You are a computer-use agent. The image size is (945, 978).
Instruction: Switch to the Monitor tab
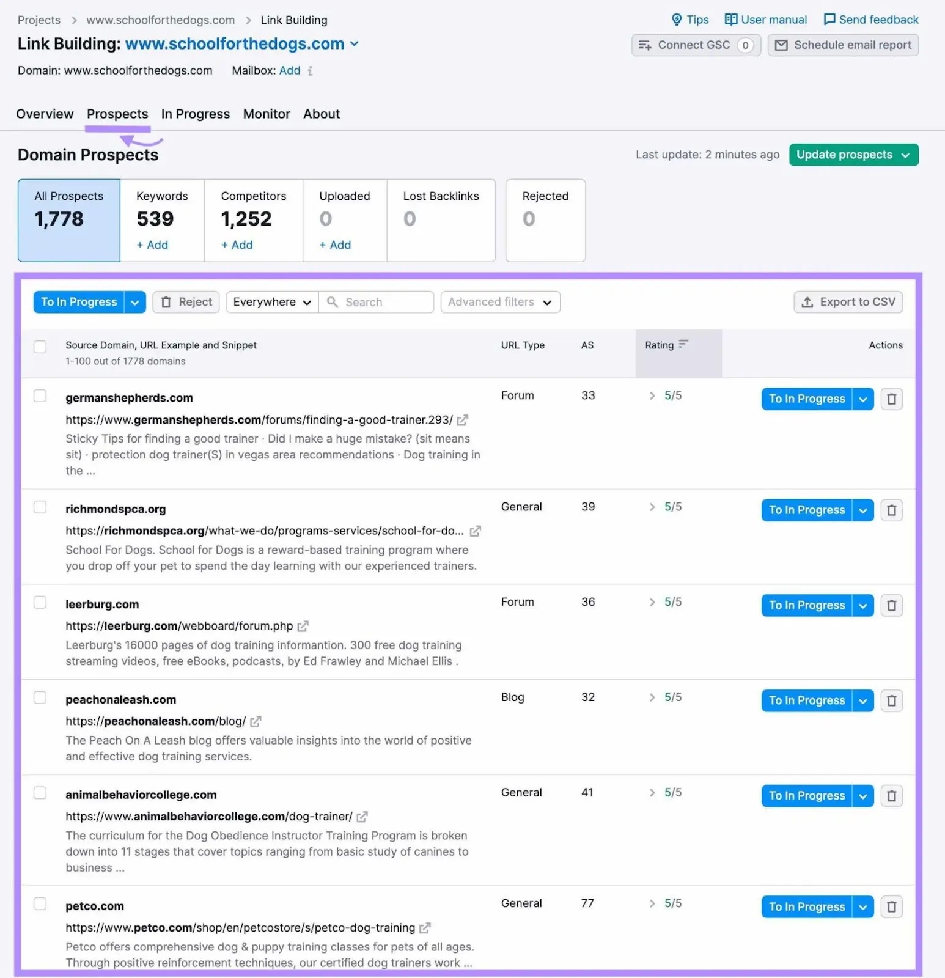pyautogui.click(x=266, y=114)
